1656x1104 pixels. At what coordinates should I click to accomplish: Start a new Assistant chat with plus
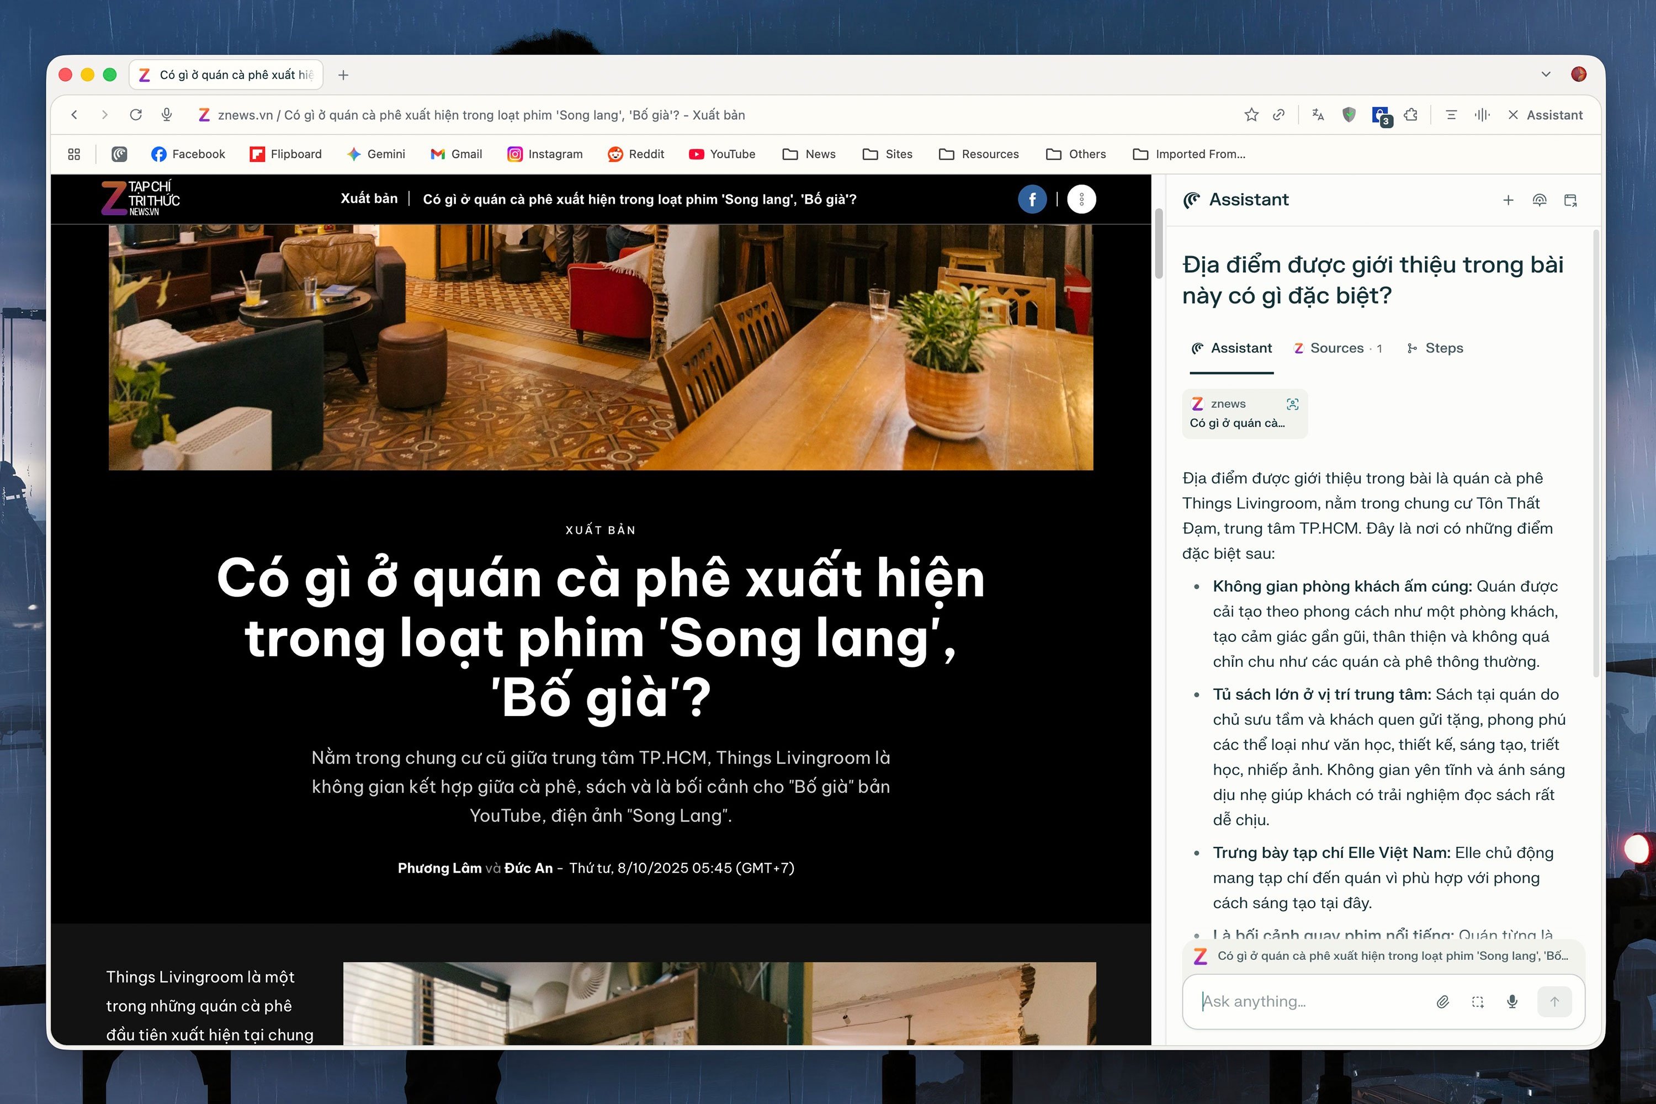coord(1508,200)
